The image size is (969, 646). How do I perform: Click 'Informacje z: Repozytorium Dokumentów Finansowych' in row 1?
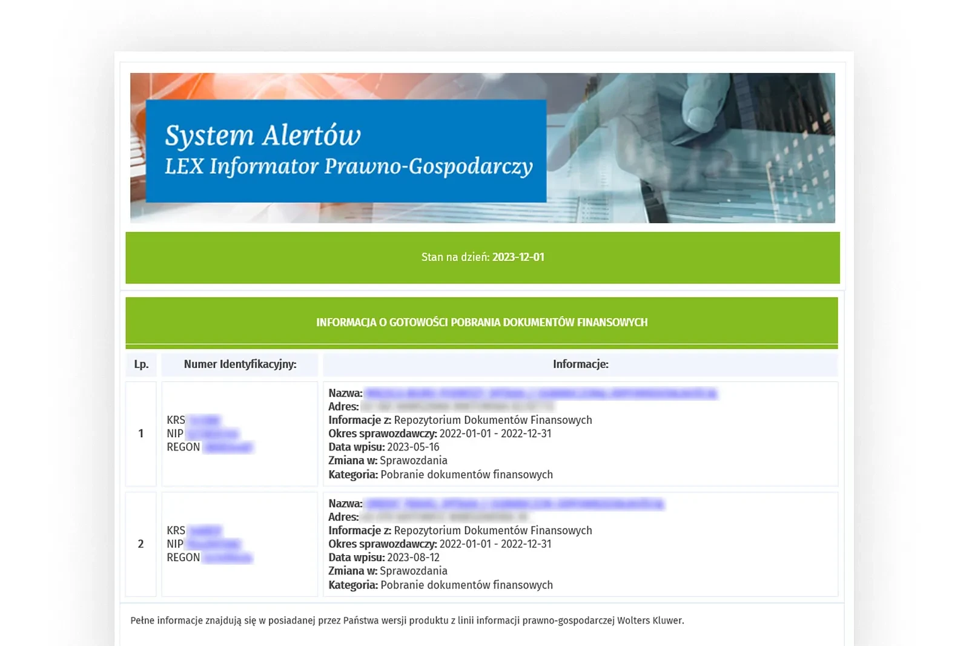pyautogui.click(x=460, y=420)
